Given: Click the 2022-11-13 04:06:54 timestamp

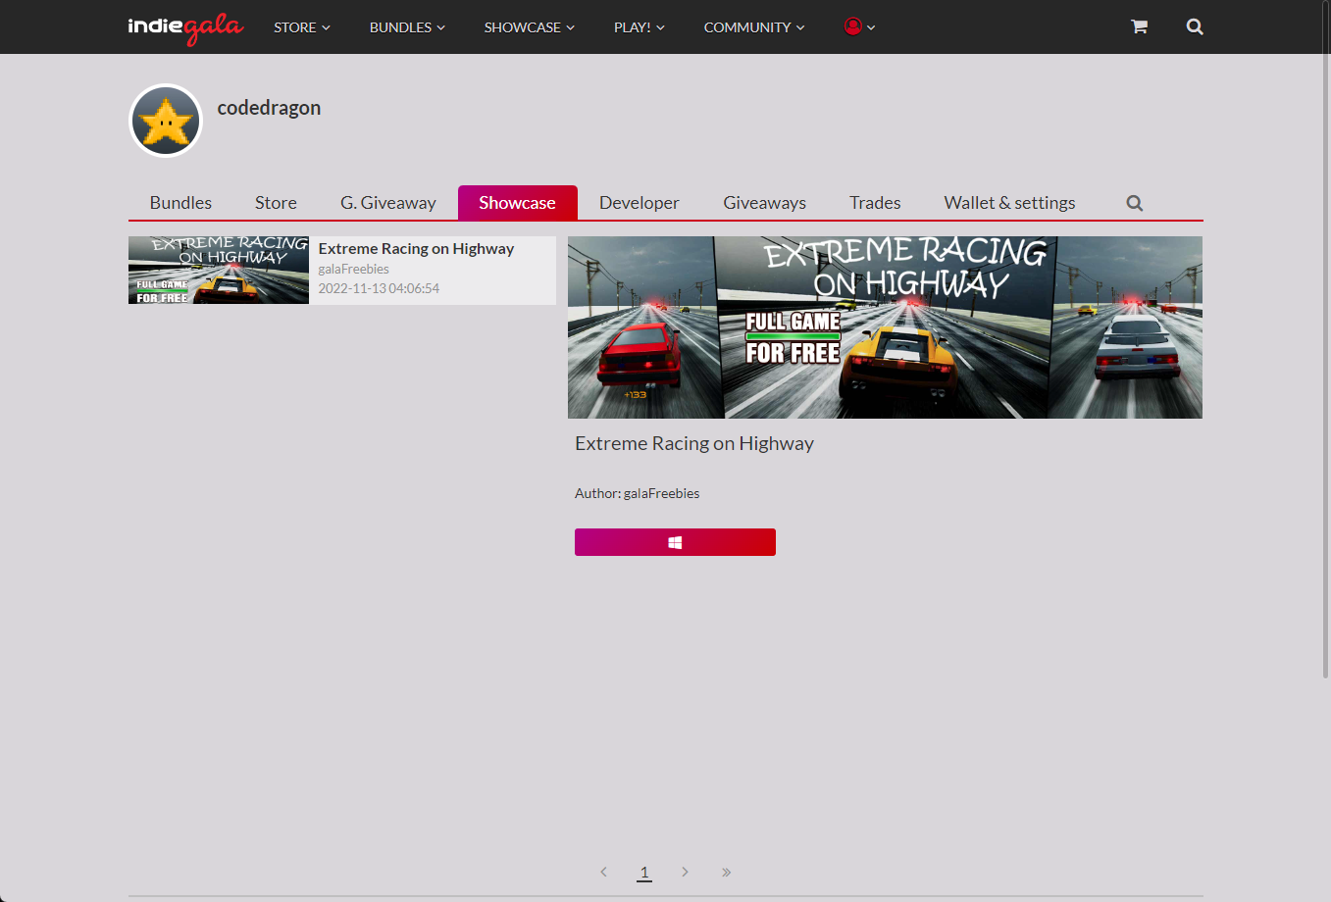Looking at the screenshot, I should click(x=379, y=288).
